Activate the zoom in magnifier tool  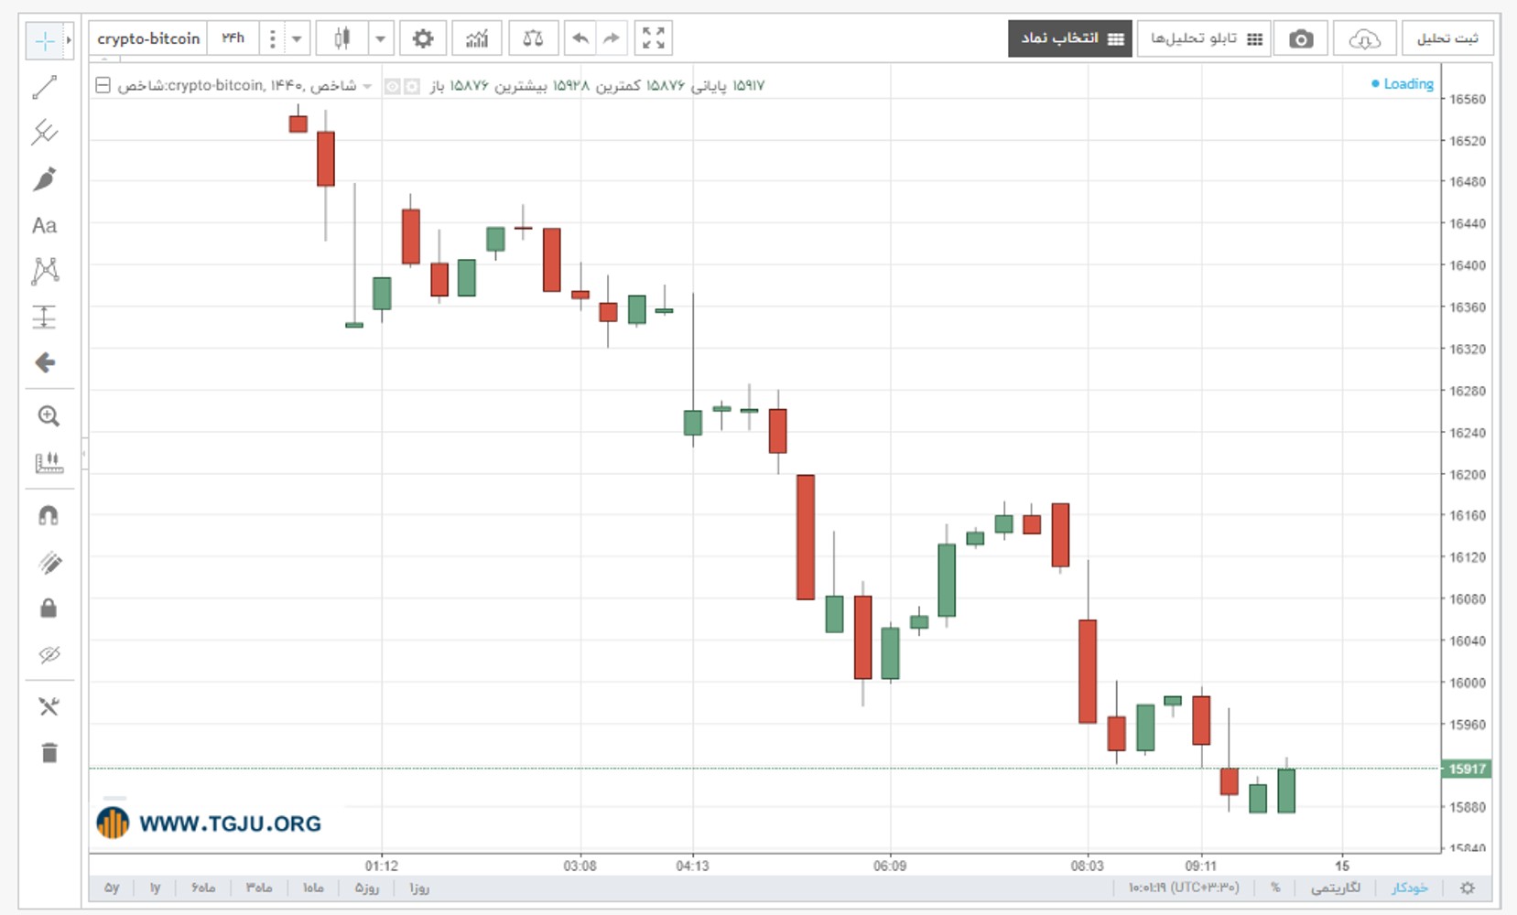49,416
